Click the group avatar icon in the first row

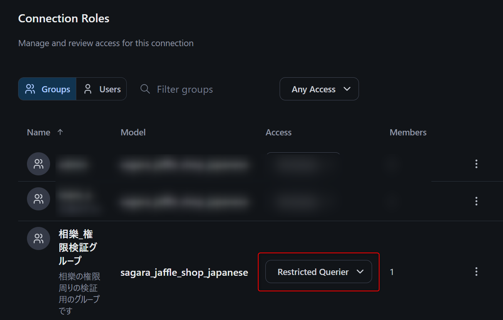[x=39, y=164]
